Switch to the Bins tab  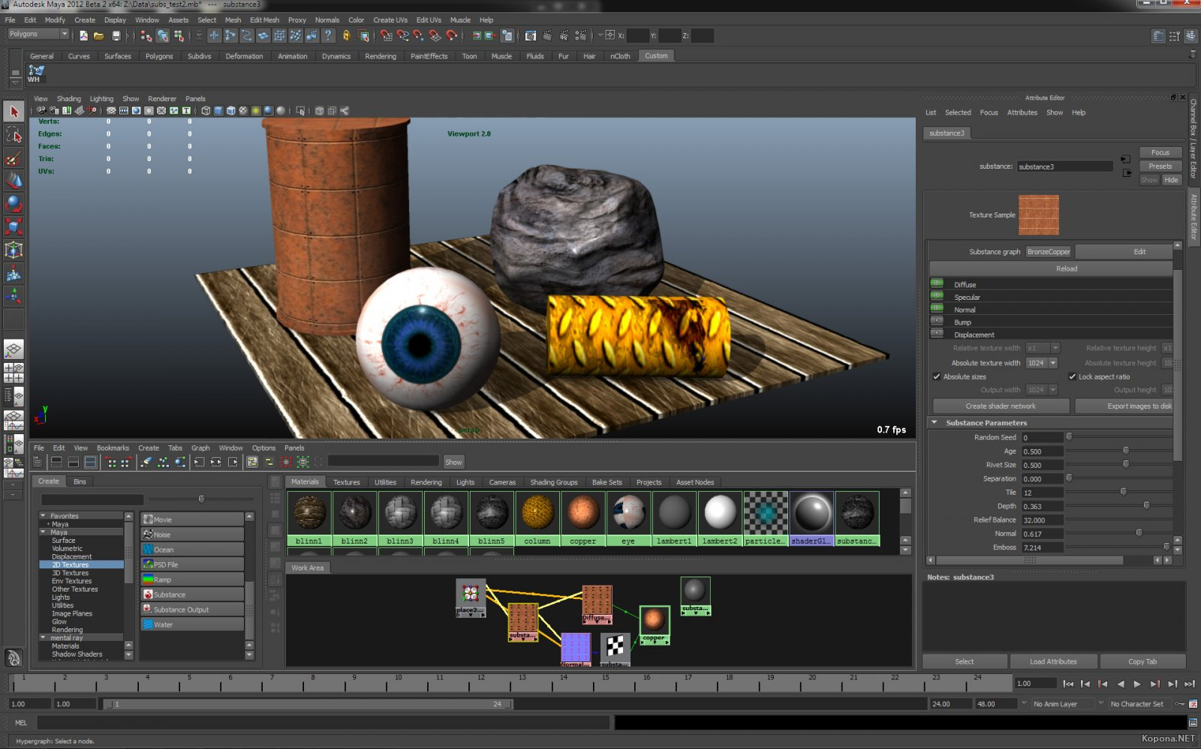(x=80, y=481)
